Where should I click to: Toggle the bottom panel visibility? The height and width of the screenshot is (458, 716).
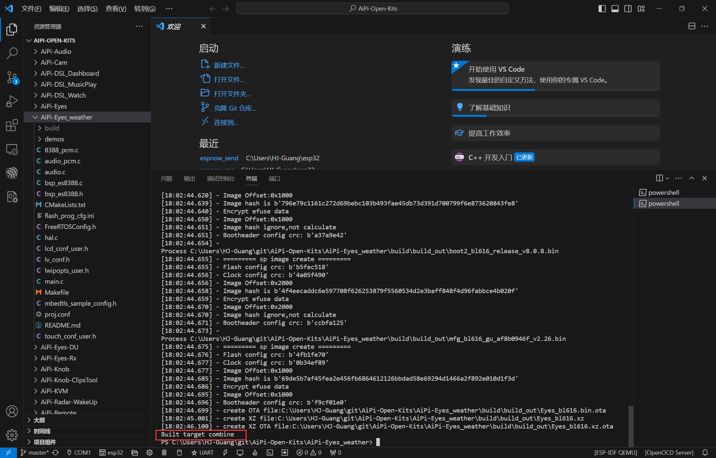tap(615, 9)
